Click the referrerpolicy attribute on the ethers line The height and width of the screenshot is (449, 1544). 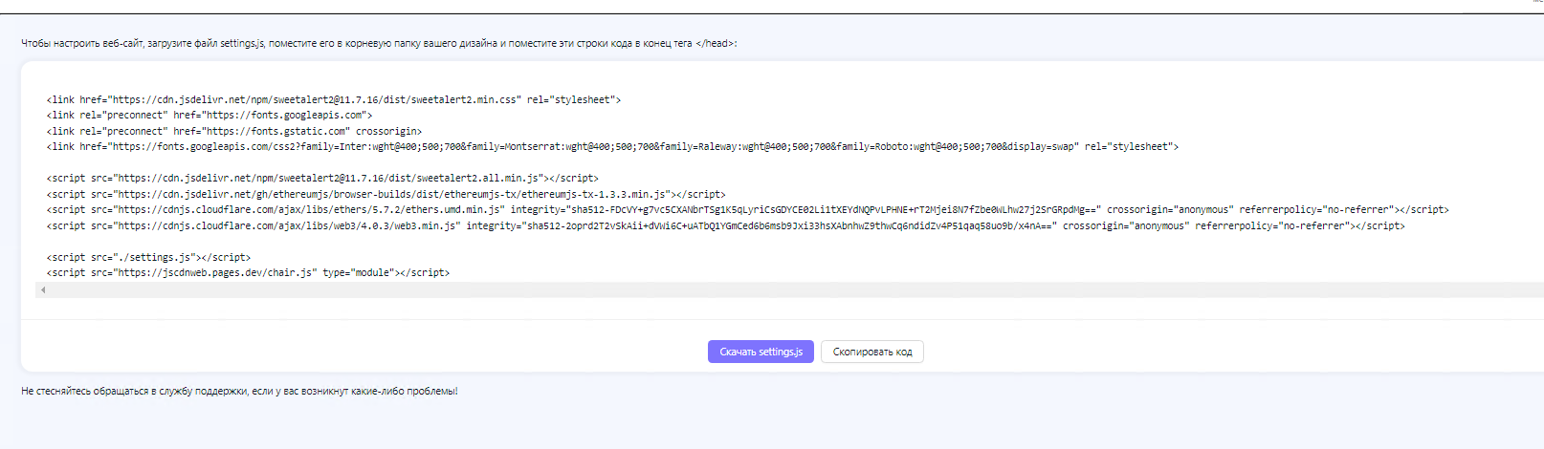[x=1316, y=209]
